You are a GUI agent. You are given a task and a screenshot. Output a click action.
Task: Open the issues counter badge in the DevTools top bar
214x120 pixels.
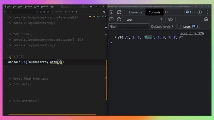[x=189, y=12]
